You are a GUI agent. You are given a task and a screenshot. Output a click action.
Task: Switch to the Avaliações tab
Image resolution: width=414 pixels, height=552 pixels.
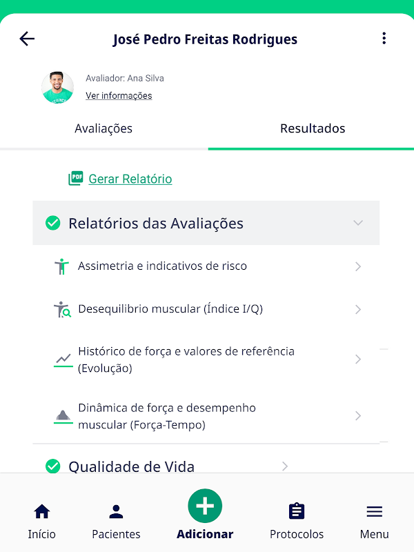point(103,128)
